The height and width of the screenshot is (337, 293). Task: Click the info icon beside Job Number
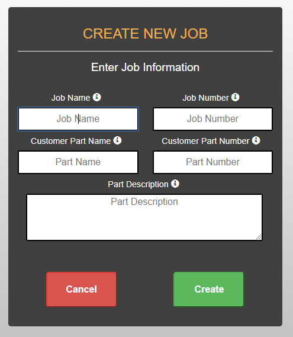coord(235,97)
